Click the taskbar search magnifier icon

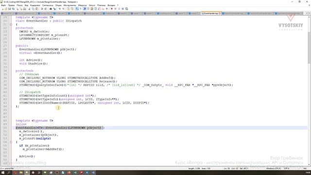click(x=9, y=173)
